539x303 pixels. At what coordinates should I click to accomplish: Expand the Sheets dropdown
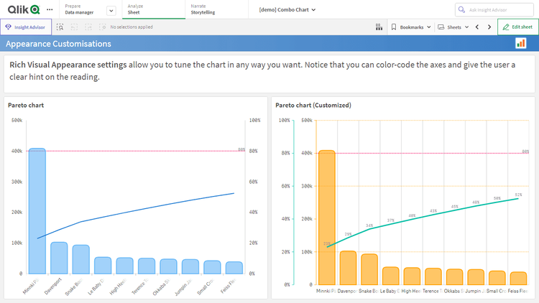coord(453,27)
